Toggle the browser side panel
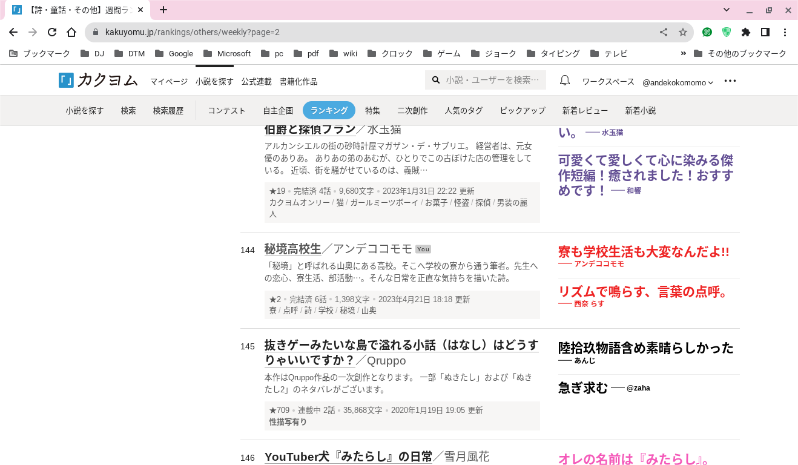 click(765, 32)
